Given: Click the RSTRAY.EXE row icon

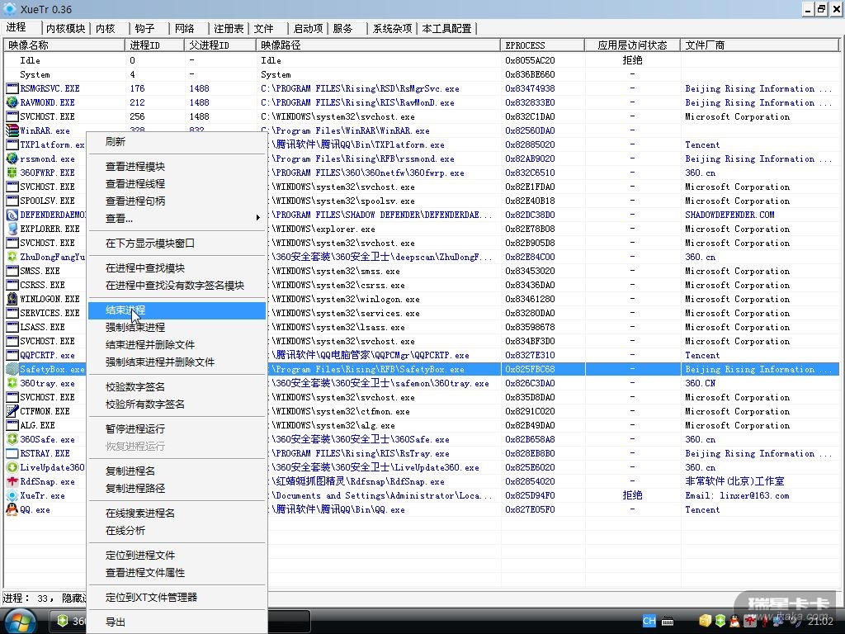Looking at the screenshot, I should (x=12, y=453).
